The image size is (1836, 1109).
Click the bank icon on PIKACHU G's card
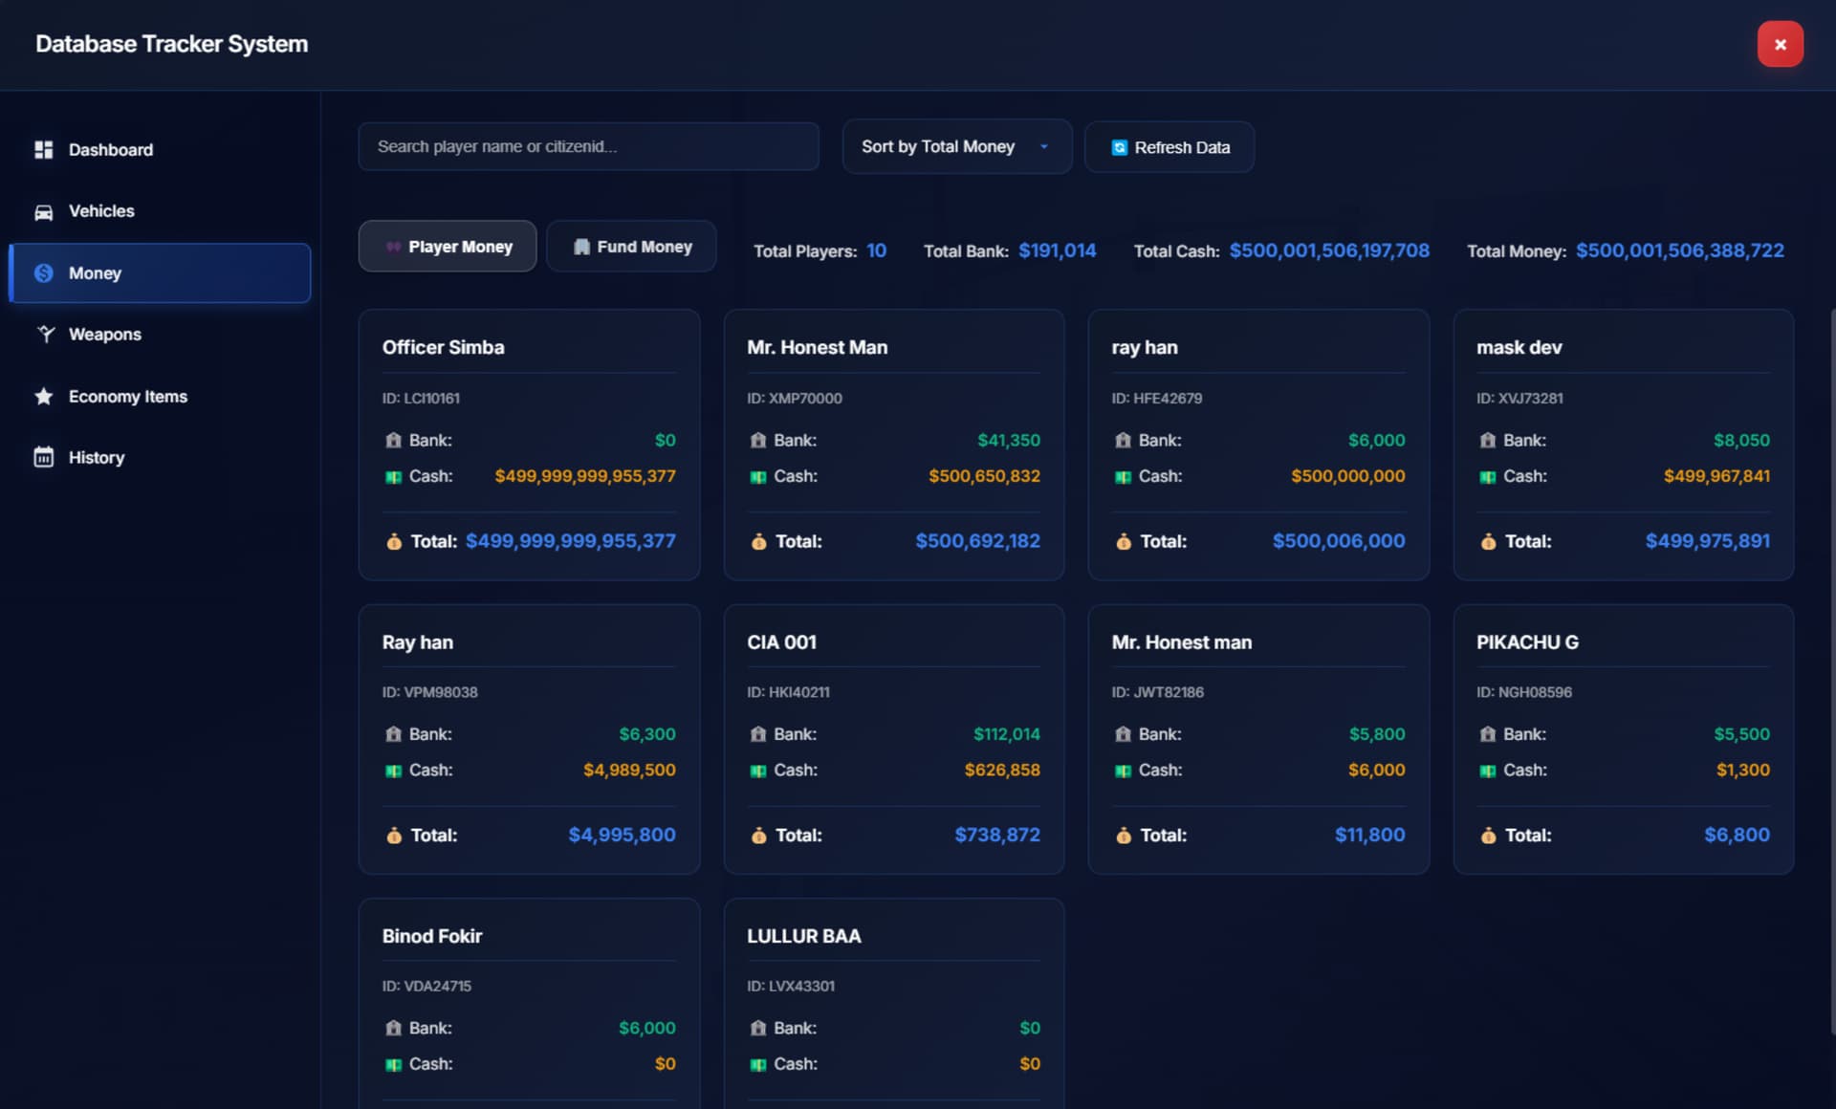point(1488,734)
